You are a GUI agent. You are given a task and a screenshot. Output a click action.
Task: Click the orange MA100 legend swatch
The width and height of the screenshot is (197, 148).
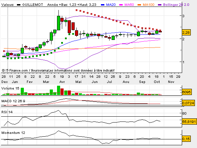coord(139,5)
